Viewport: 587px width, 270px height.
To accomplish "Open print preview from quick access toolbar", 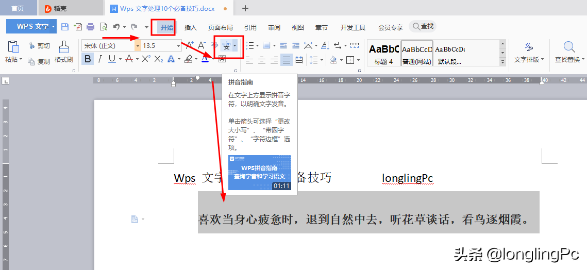I will pos(103,27).
